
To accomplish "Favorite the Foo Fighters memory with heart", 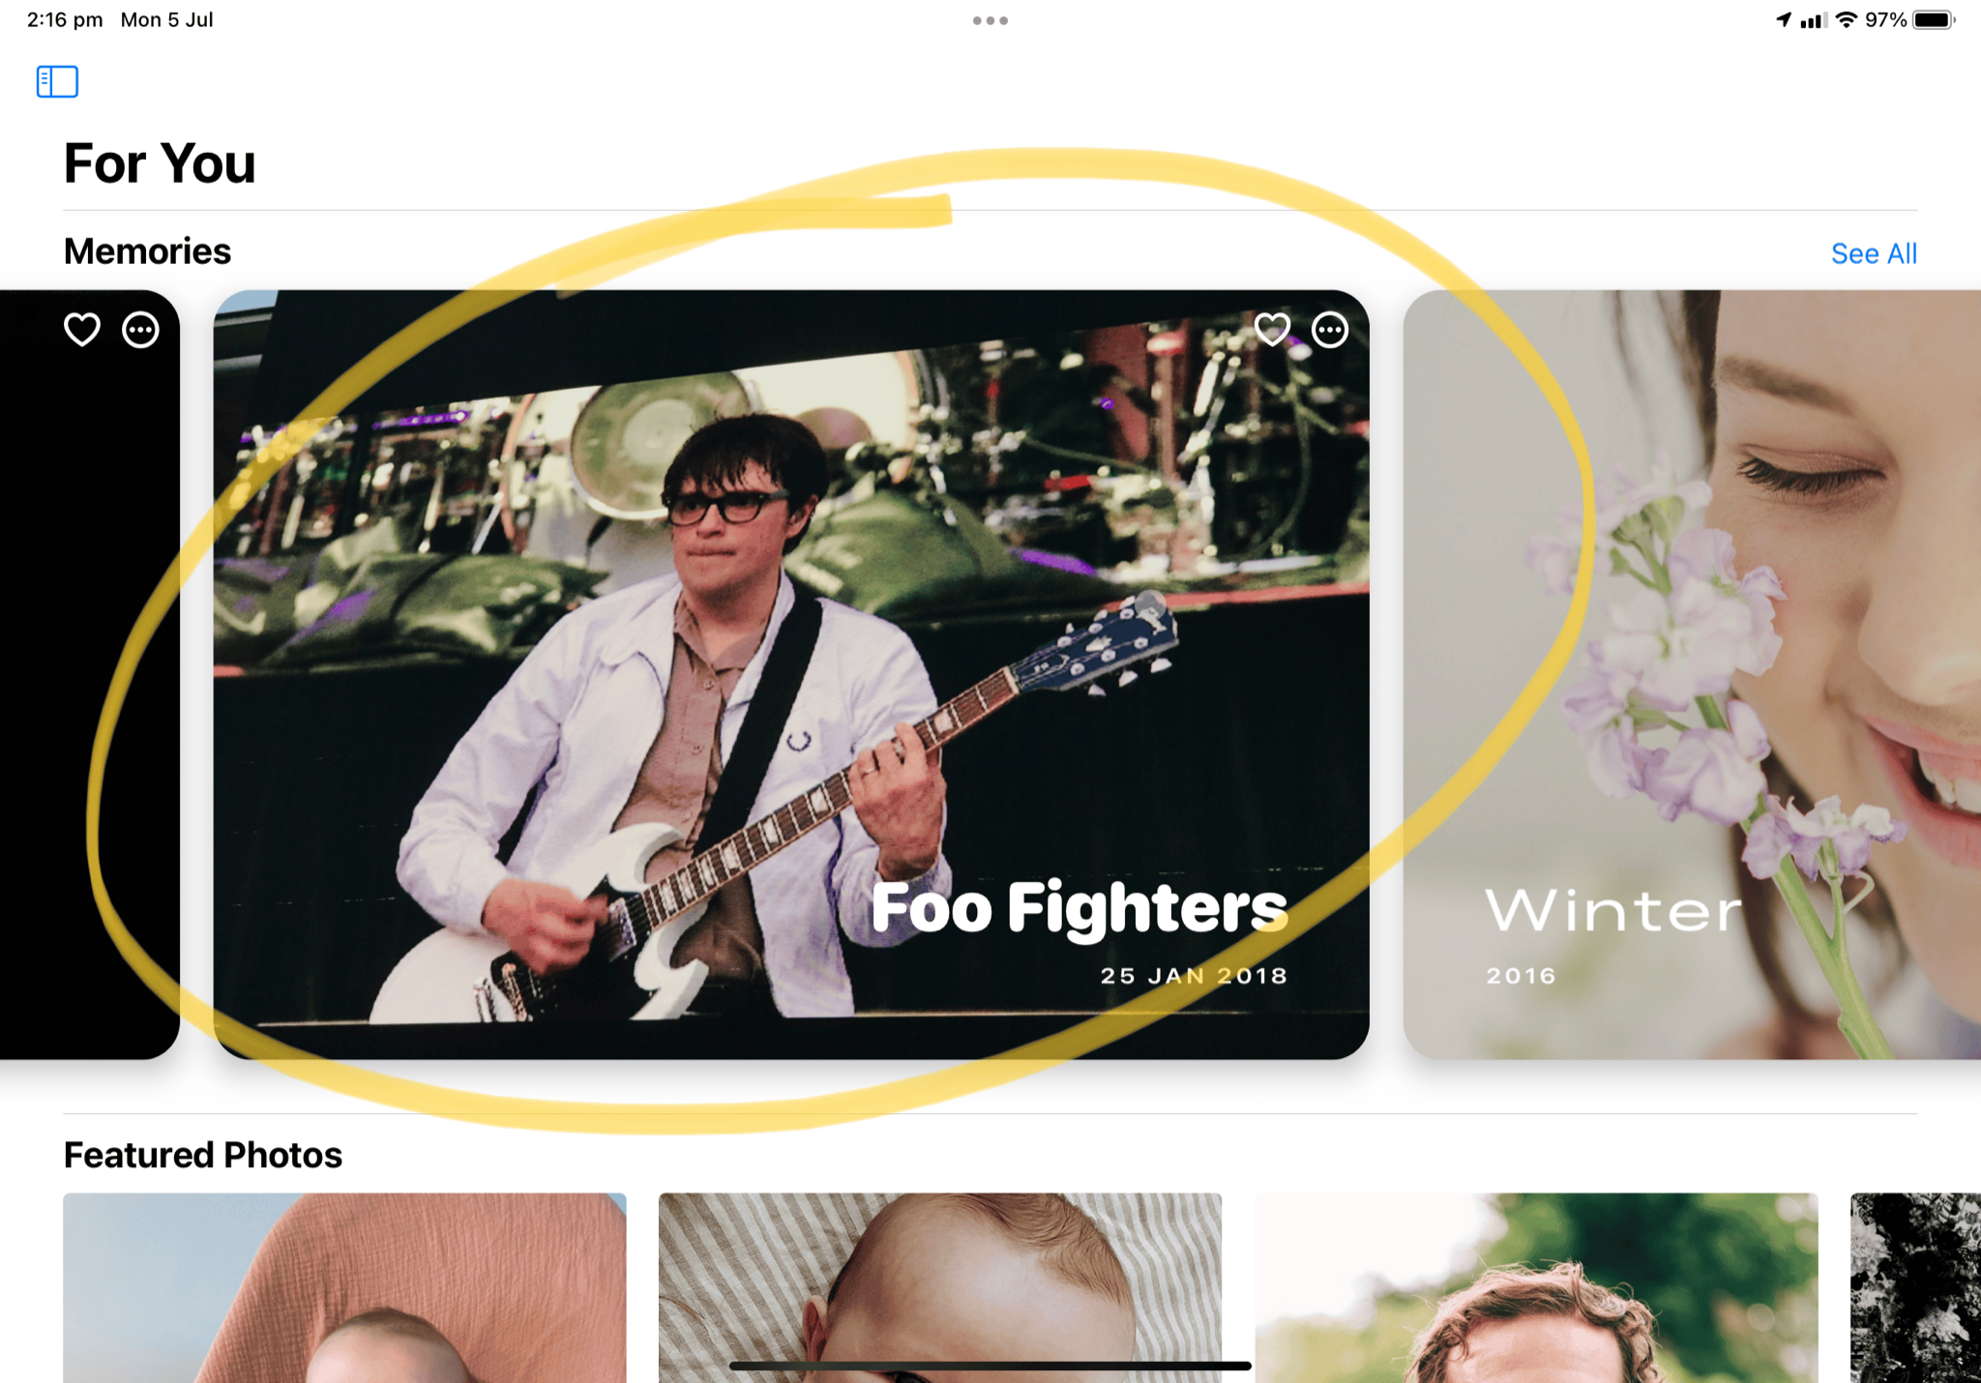I will tap(1272, 330).
